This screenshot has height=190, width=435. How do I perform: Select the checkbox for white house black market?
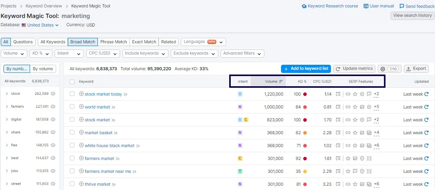72,145
